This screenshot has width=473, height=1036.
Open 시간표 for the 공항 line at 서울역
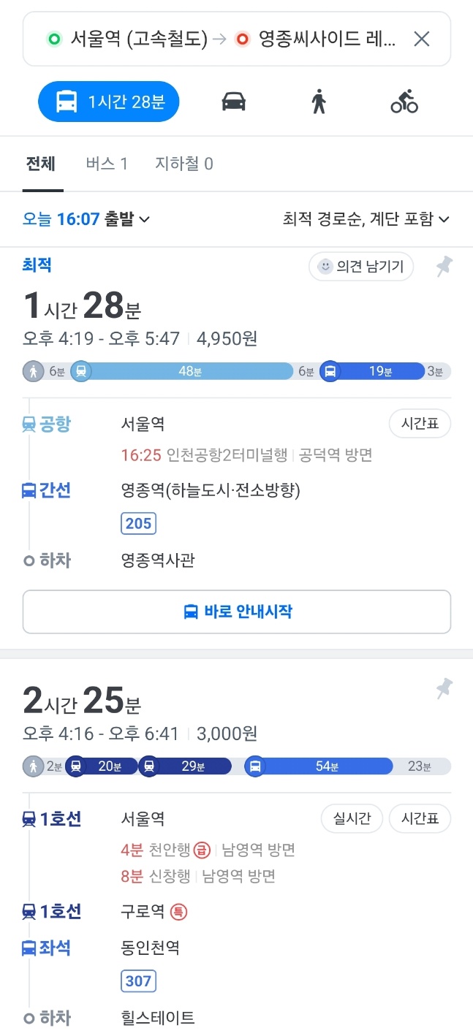point(420,424)
